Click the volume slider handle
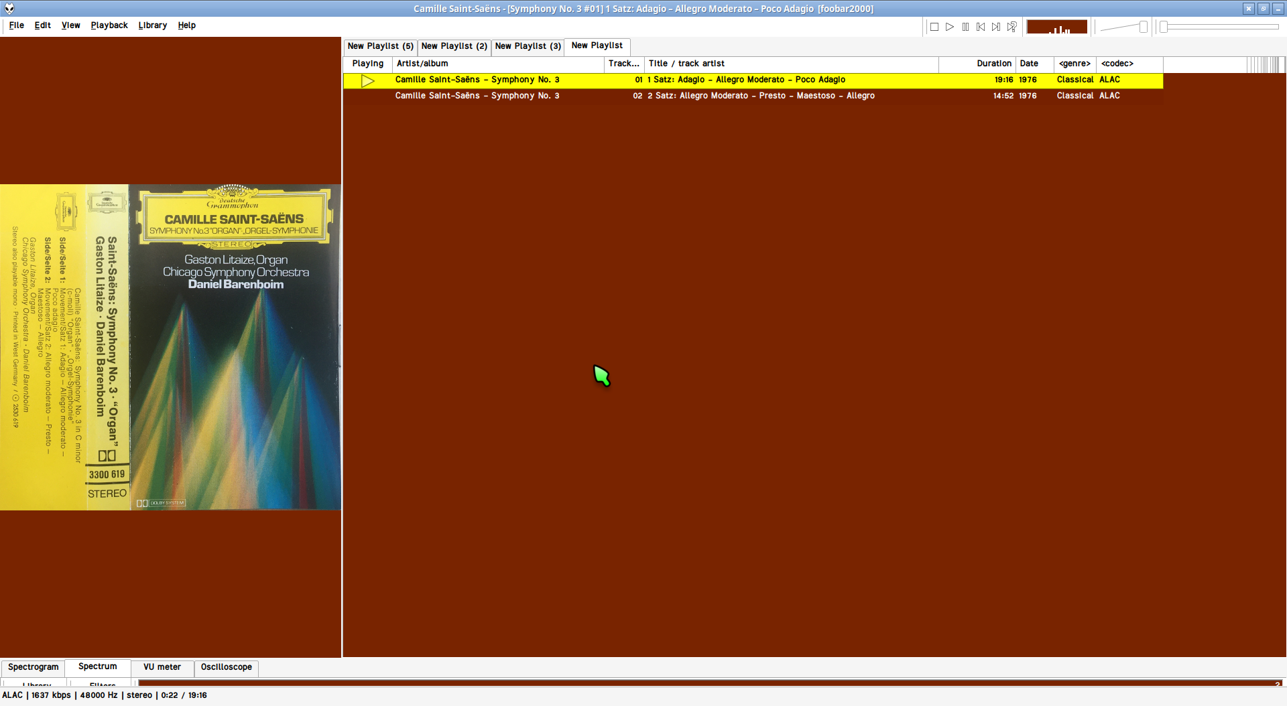The height and width of the screenshot is (706, 1287). coord(1144,27)
